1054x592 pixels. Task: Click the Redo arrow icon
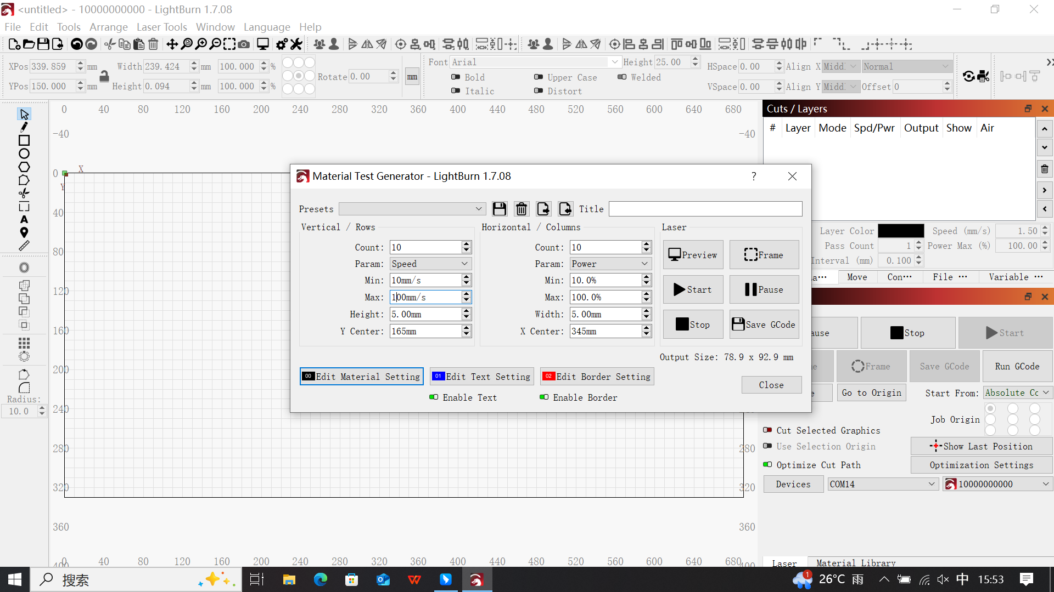tap(91, 44)
